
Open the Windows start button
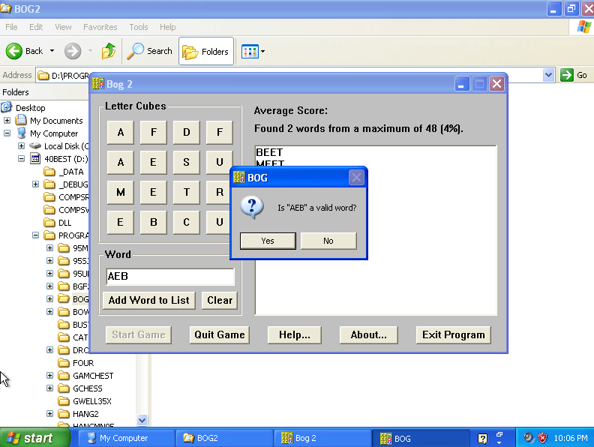(x=30, y=438)
